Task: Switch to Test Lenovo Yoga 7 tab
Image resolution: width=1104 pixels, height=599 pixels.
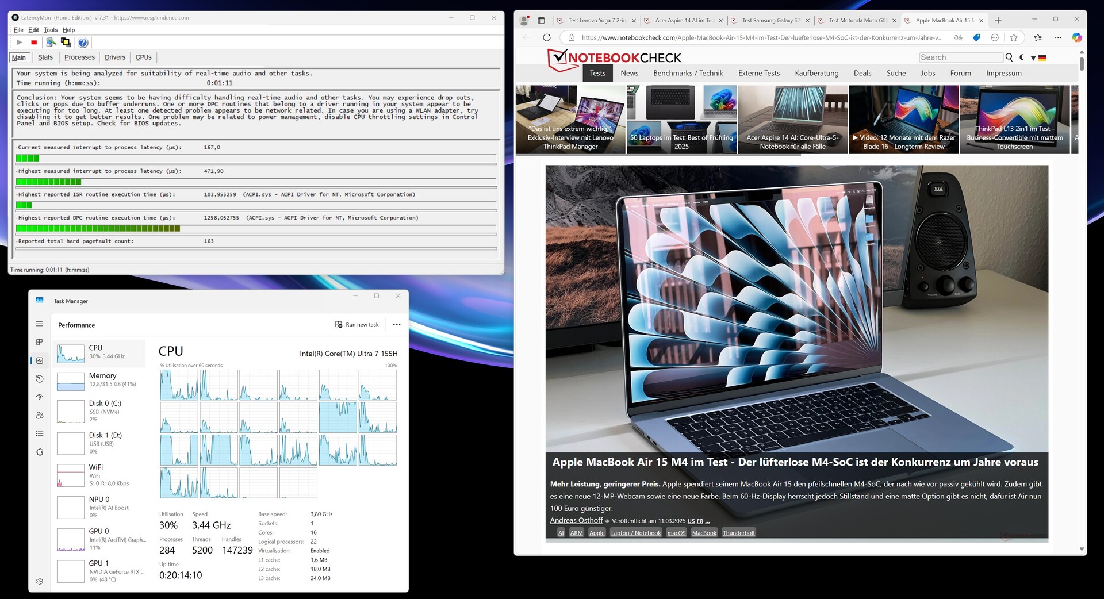Action: pos(597,20)
